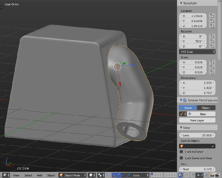Viewport: 222px width, 178px height.
Task: Change the Object Mode dropdown
Action: click(x=72, y=175)
